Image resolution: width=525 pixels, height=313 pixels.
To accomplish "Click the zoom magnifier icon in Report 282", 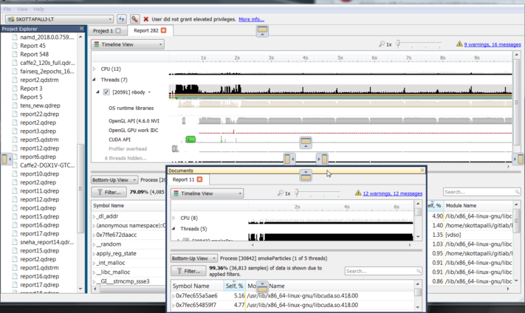I will (382, 44).
